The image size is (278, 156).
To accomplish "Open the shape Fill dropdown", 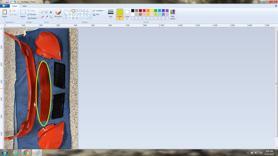I will click(97, 14).
